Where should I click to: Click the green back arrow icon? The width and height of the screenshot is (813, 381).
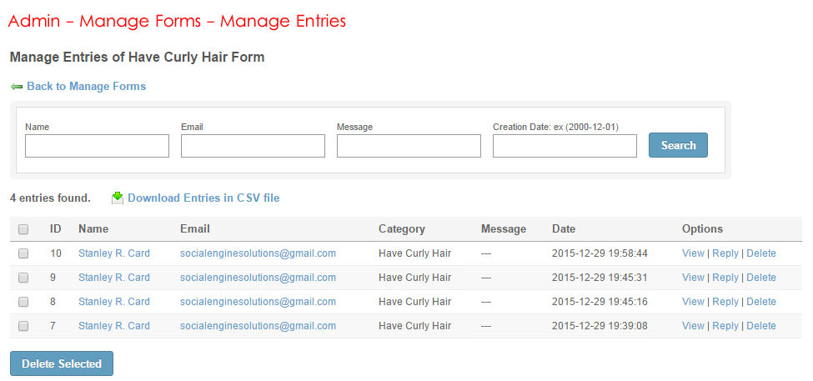17,87
